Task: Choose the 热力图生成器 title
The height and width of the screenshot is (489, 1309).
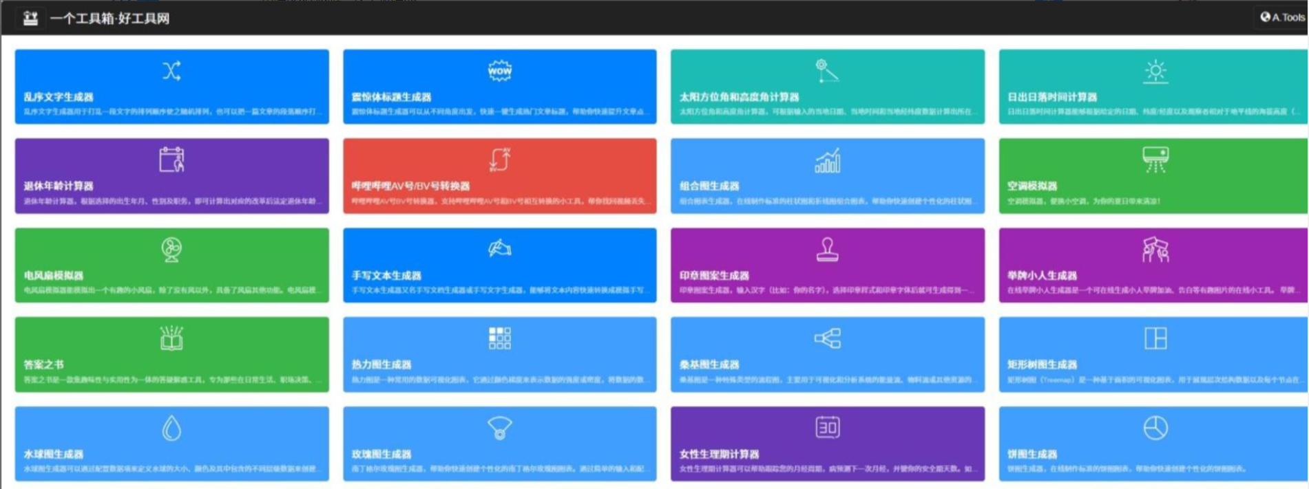Action: [x=381, y=365]
